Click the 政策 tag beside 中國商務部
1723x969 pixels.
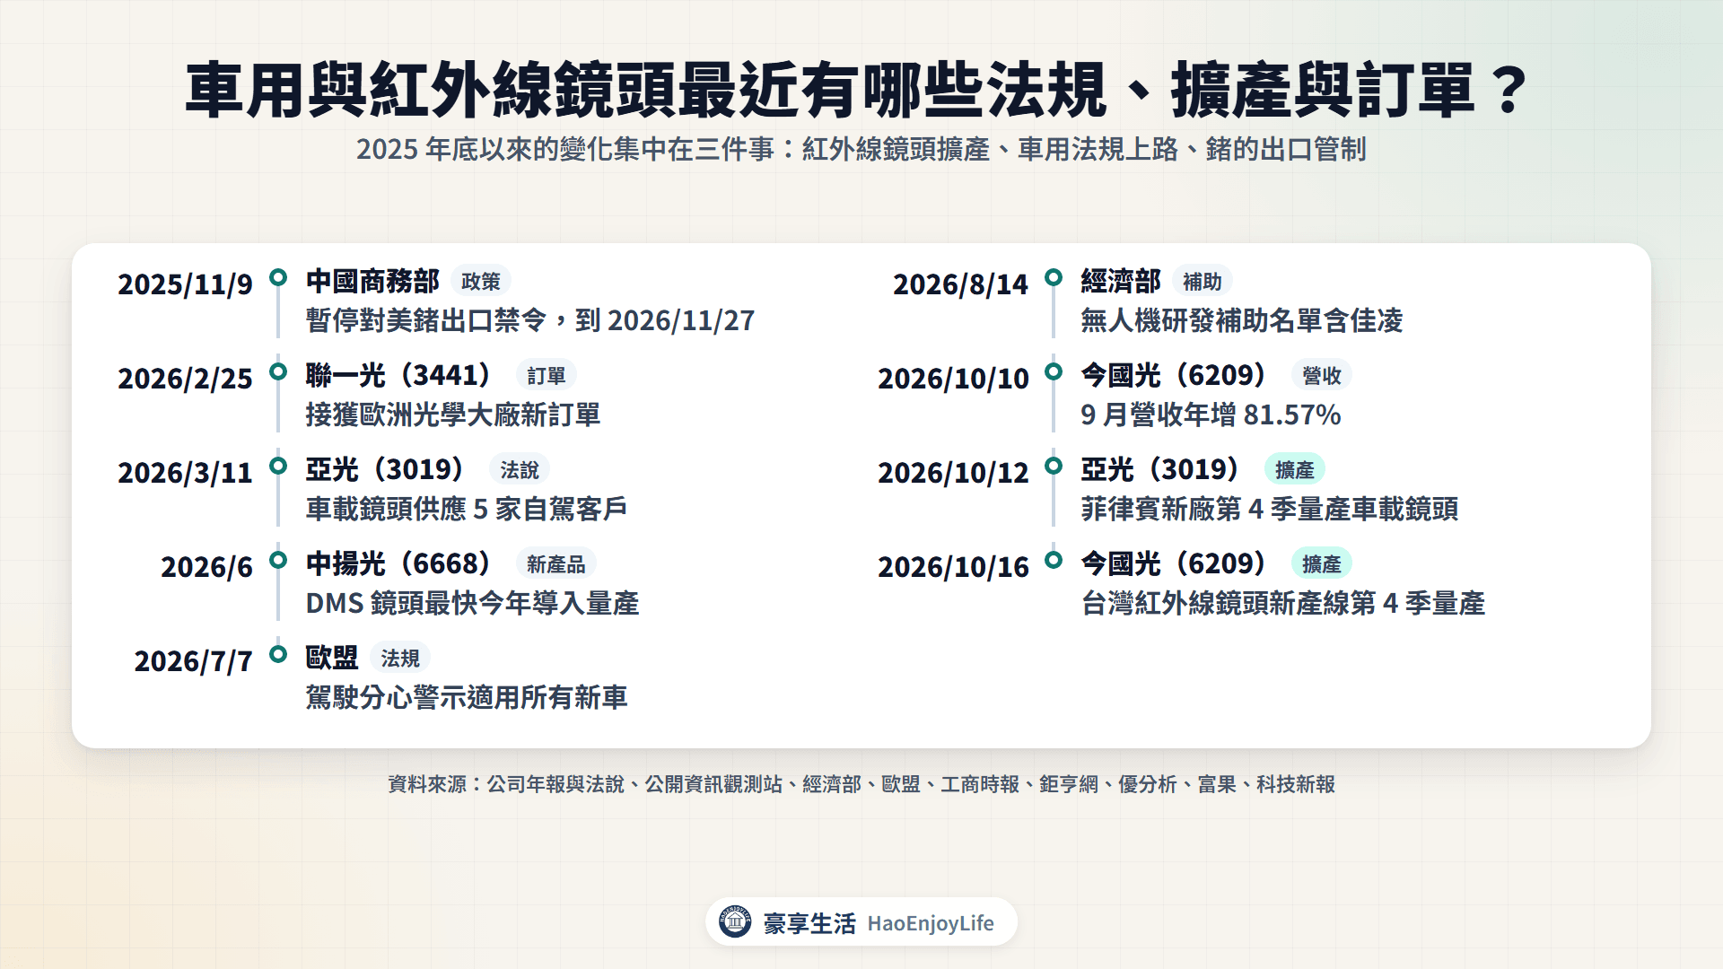[481, 282]
